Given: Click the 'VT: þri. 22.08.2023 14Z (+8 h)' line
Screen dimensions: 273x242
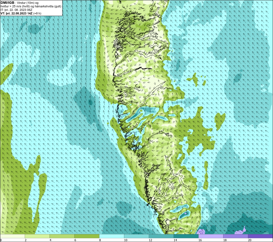Looking at the screenshot, I should point(21,13).
